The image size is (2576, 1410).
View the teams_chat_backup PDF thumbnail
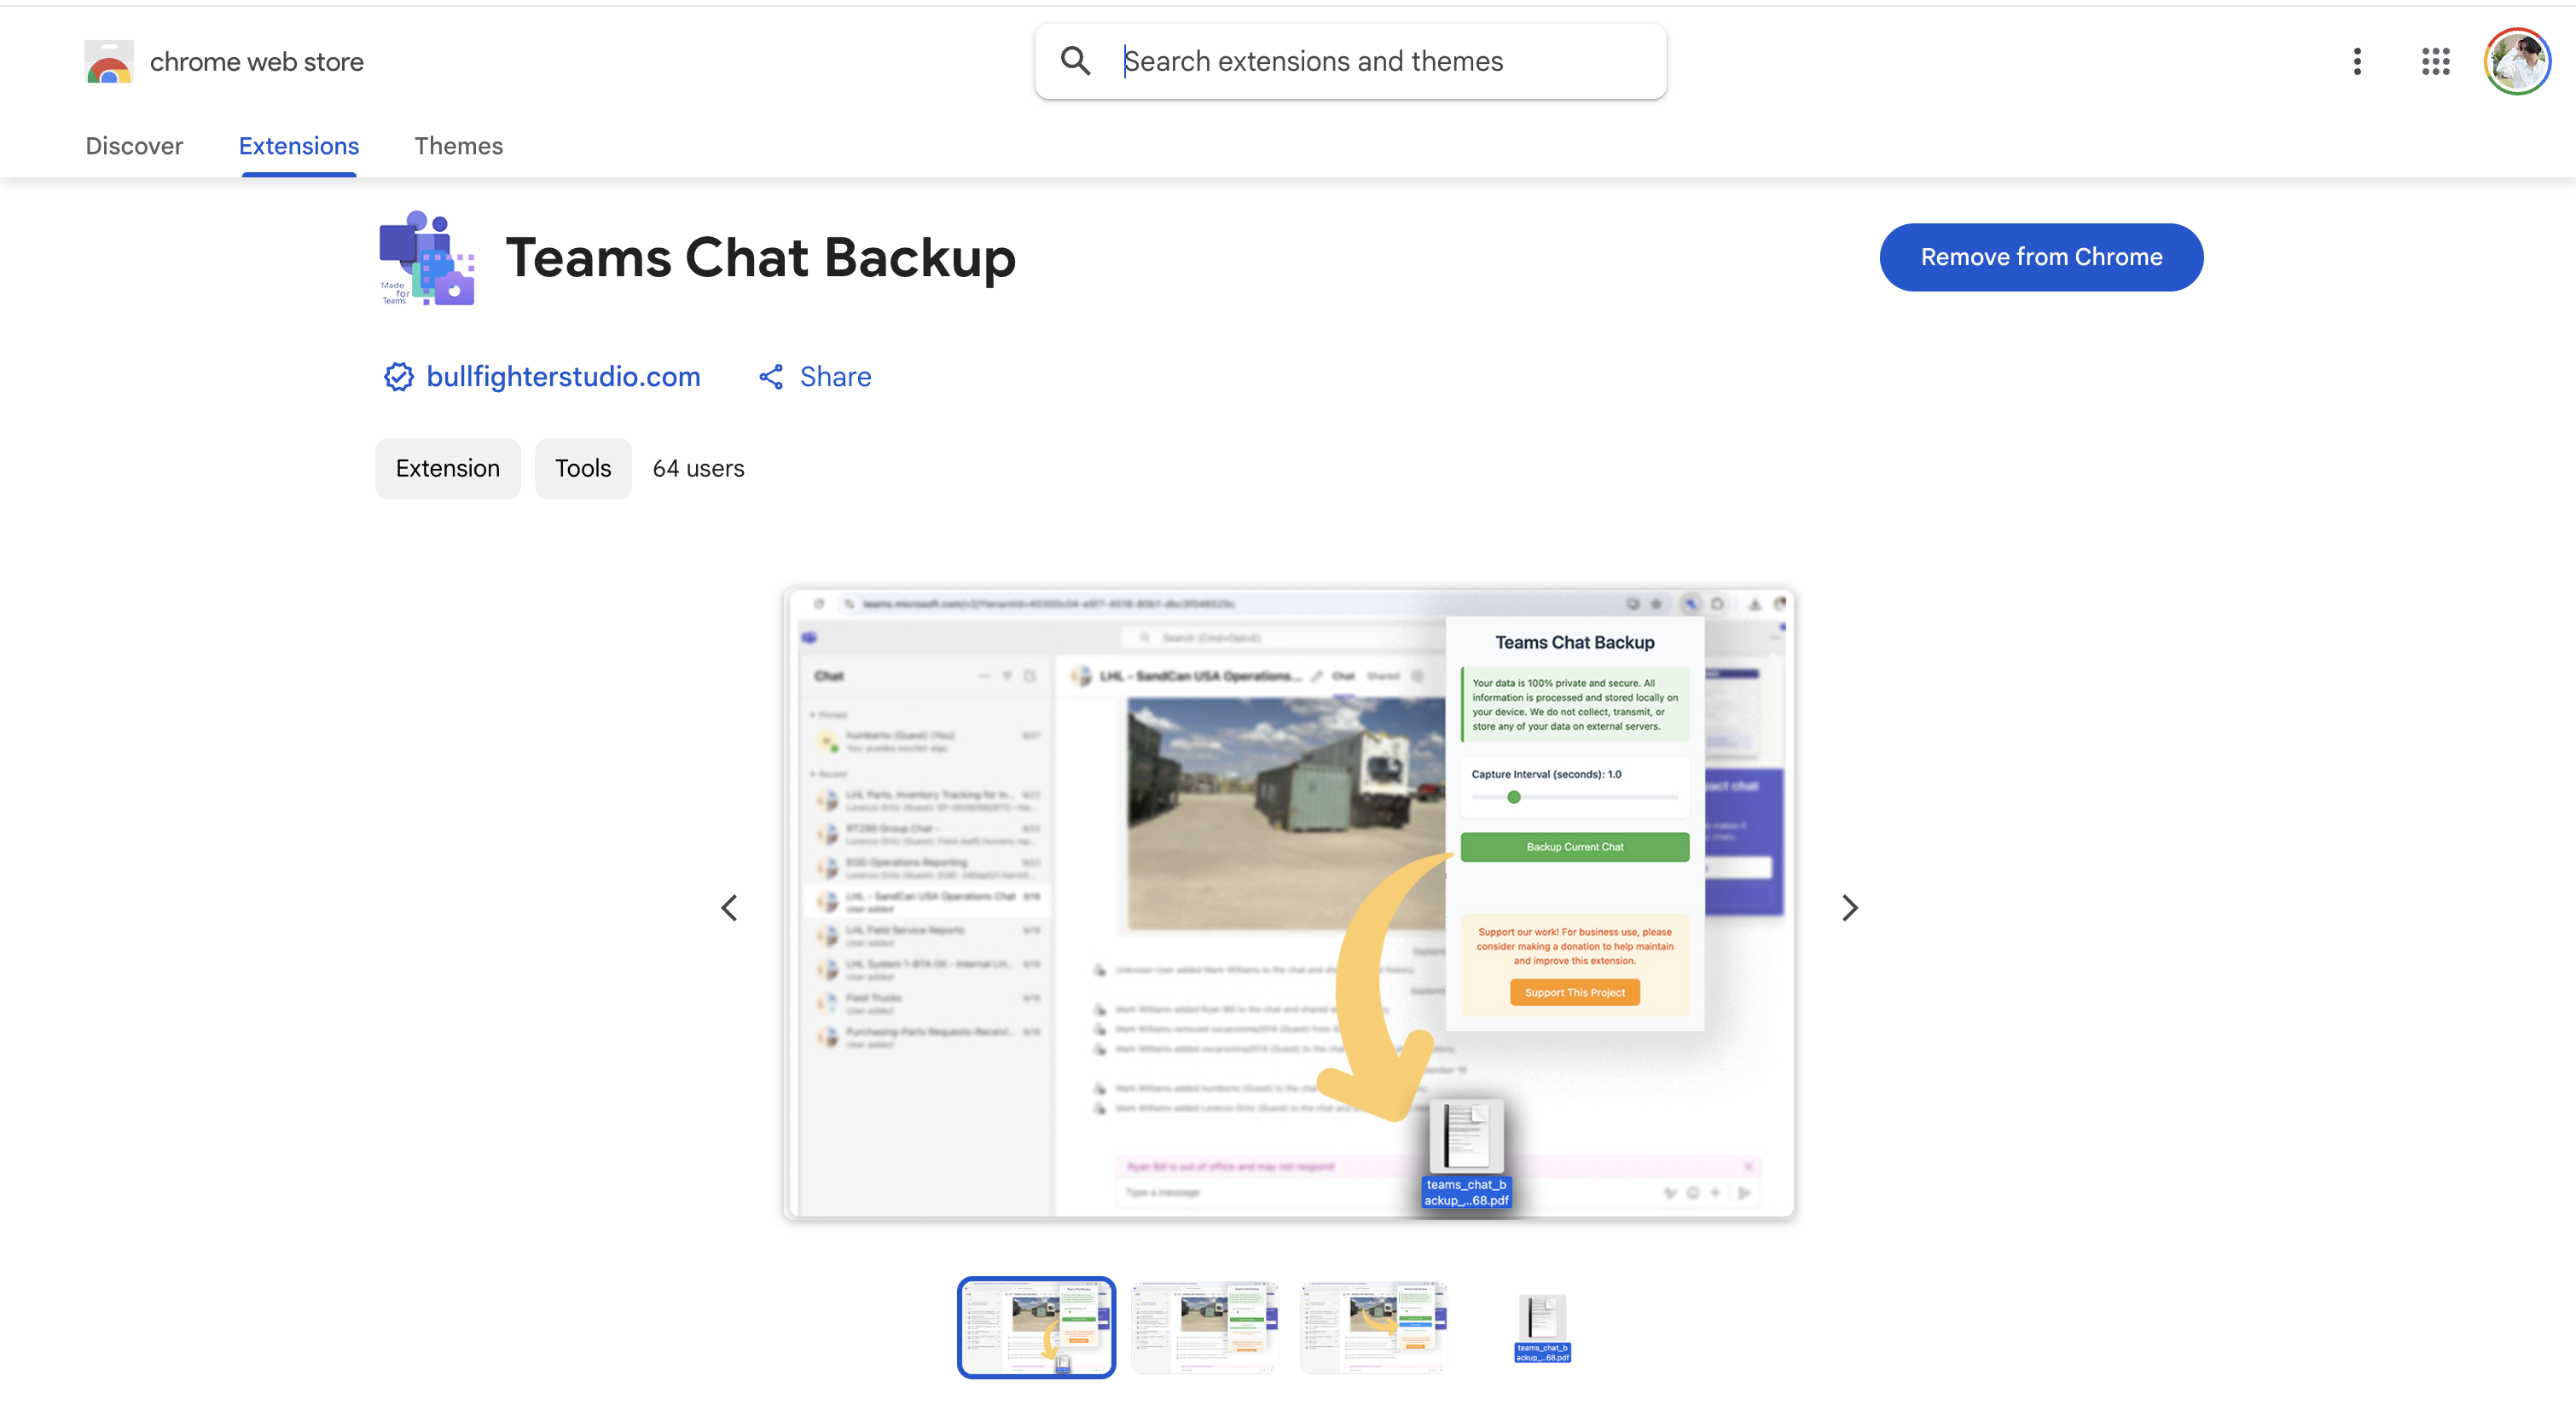[1542, 1327]
